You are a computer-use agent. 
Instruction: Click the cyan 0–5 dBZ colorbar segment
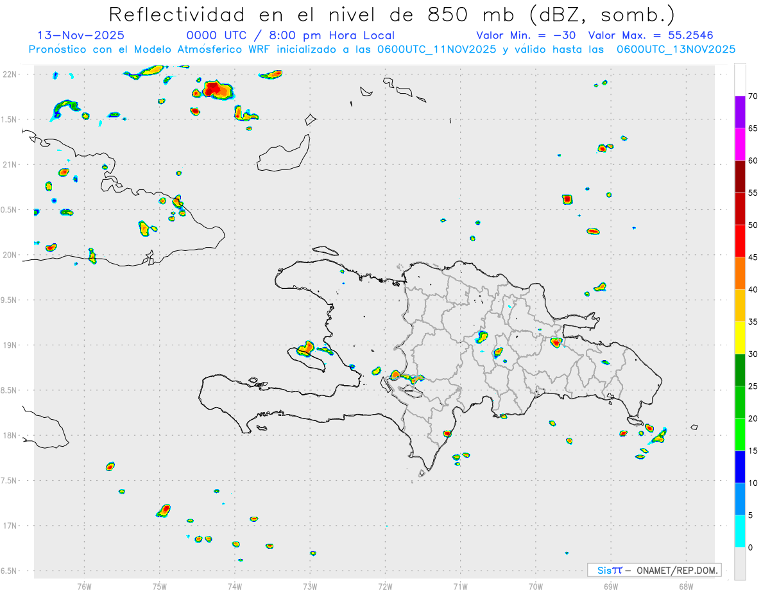[x=740, y=531]
